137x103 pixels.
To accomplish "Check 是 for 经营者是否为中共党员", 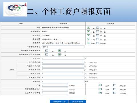I will click(47, 51).
